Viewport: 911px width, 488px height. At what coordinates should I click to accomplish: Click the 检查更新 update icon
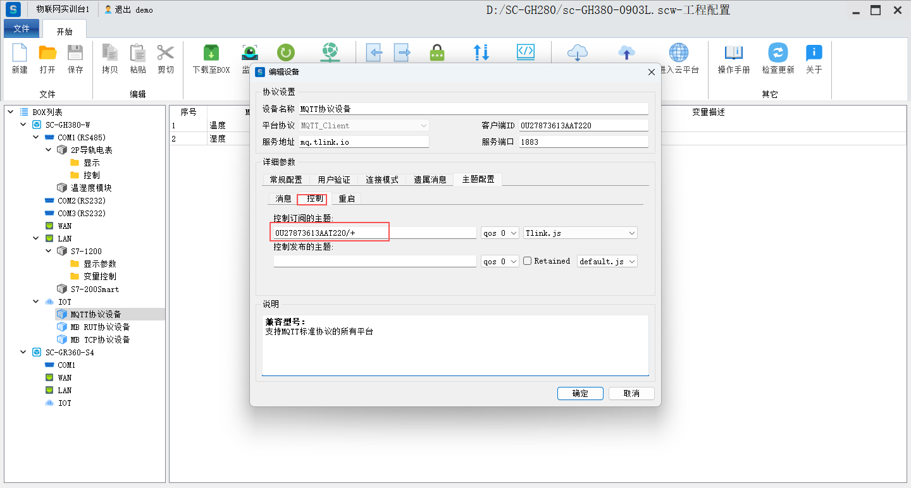(778, 53)
